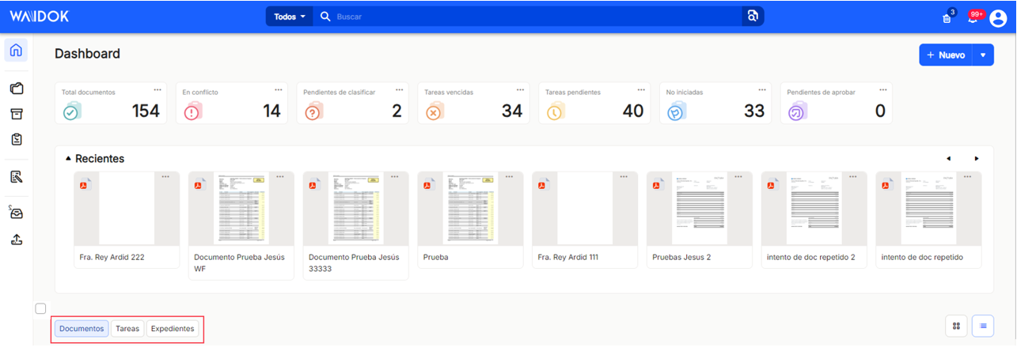Click the upload icon in the sidebar
Viewport: 1017px width, 351px height.
tap(16, 240)
